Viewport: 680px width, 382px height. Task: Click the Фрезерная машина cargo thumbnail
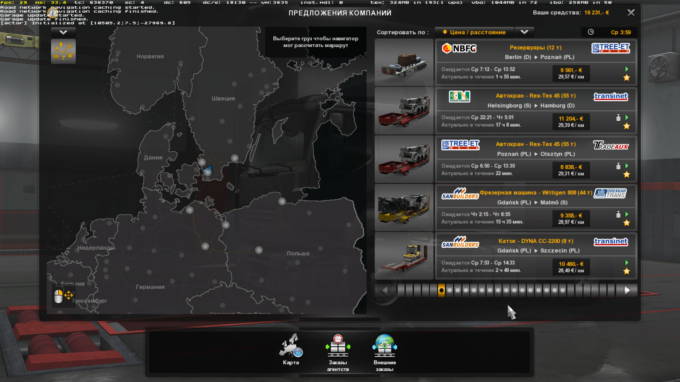pyautogui.click(x=404, y=208)
